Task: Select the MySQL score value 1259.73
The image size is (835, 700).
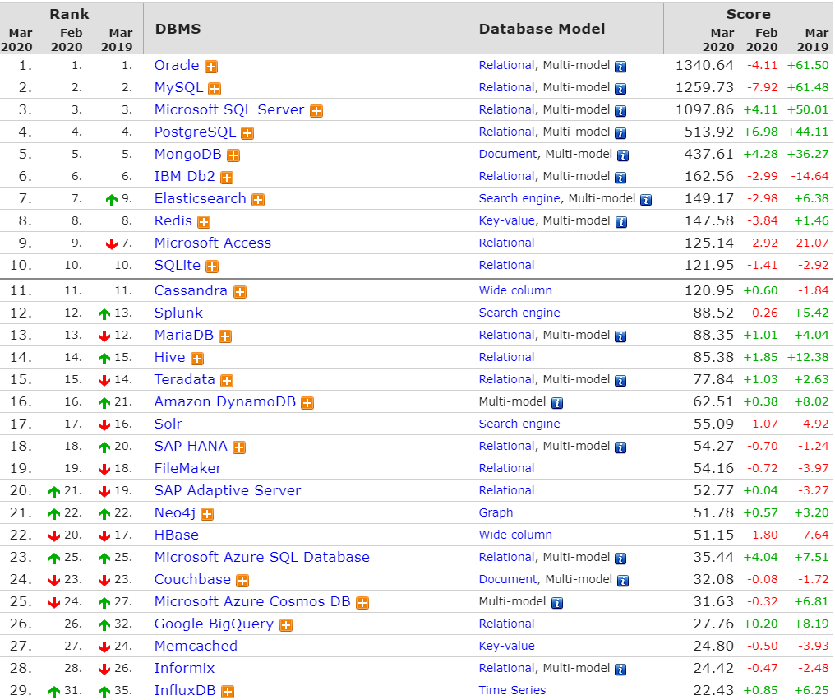Action: point(704,87)
